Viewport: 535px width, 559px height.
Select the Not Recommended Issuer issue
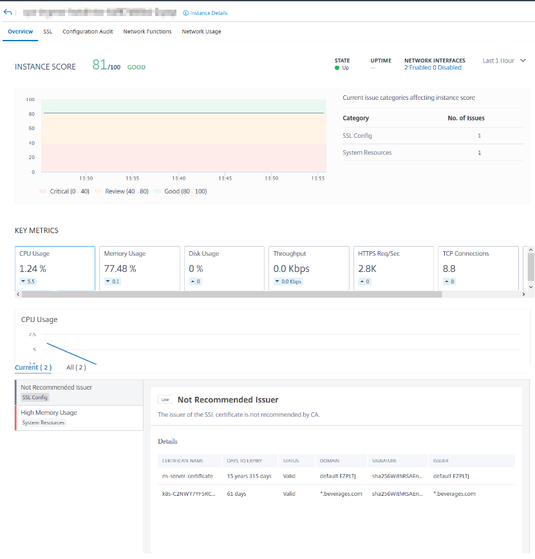pos(79,392)
